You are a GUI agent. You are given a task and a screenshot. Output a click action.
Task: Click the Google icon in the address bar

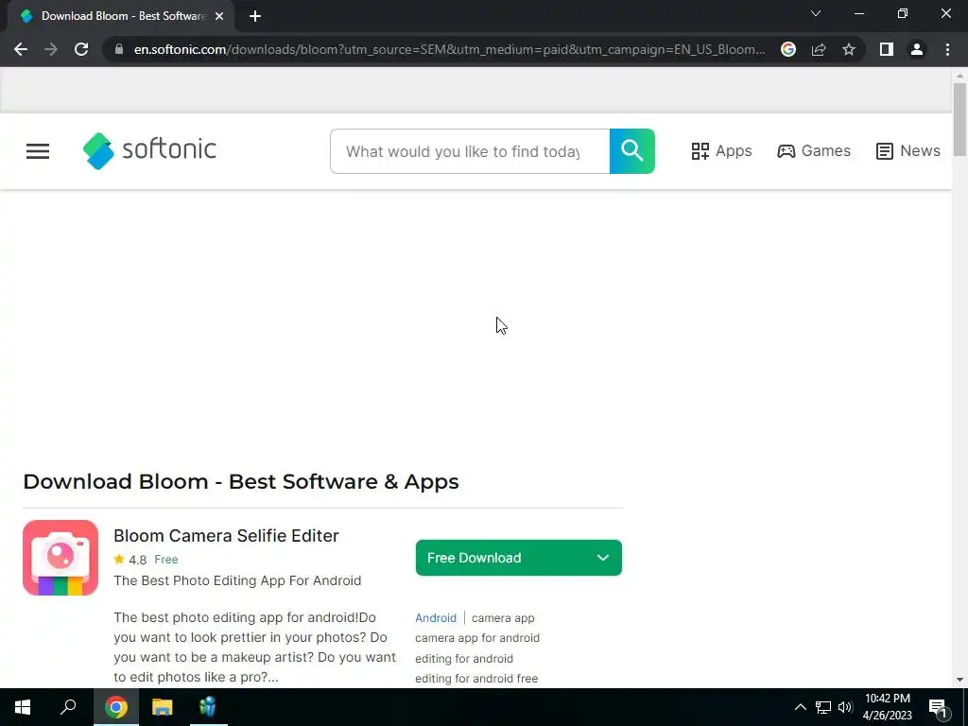pyautogui.click(x=788, y=49)
